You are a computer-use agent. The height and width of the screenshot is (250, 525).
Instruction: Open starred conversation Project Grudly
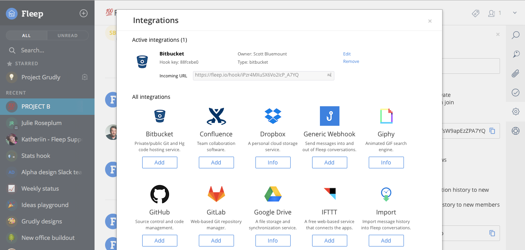tap(47, 77)
